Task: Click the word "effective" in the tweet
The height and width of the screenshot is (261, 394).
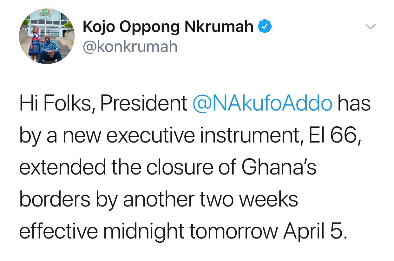Action: click(58, 232)
